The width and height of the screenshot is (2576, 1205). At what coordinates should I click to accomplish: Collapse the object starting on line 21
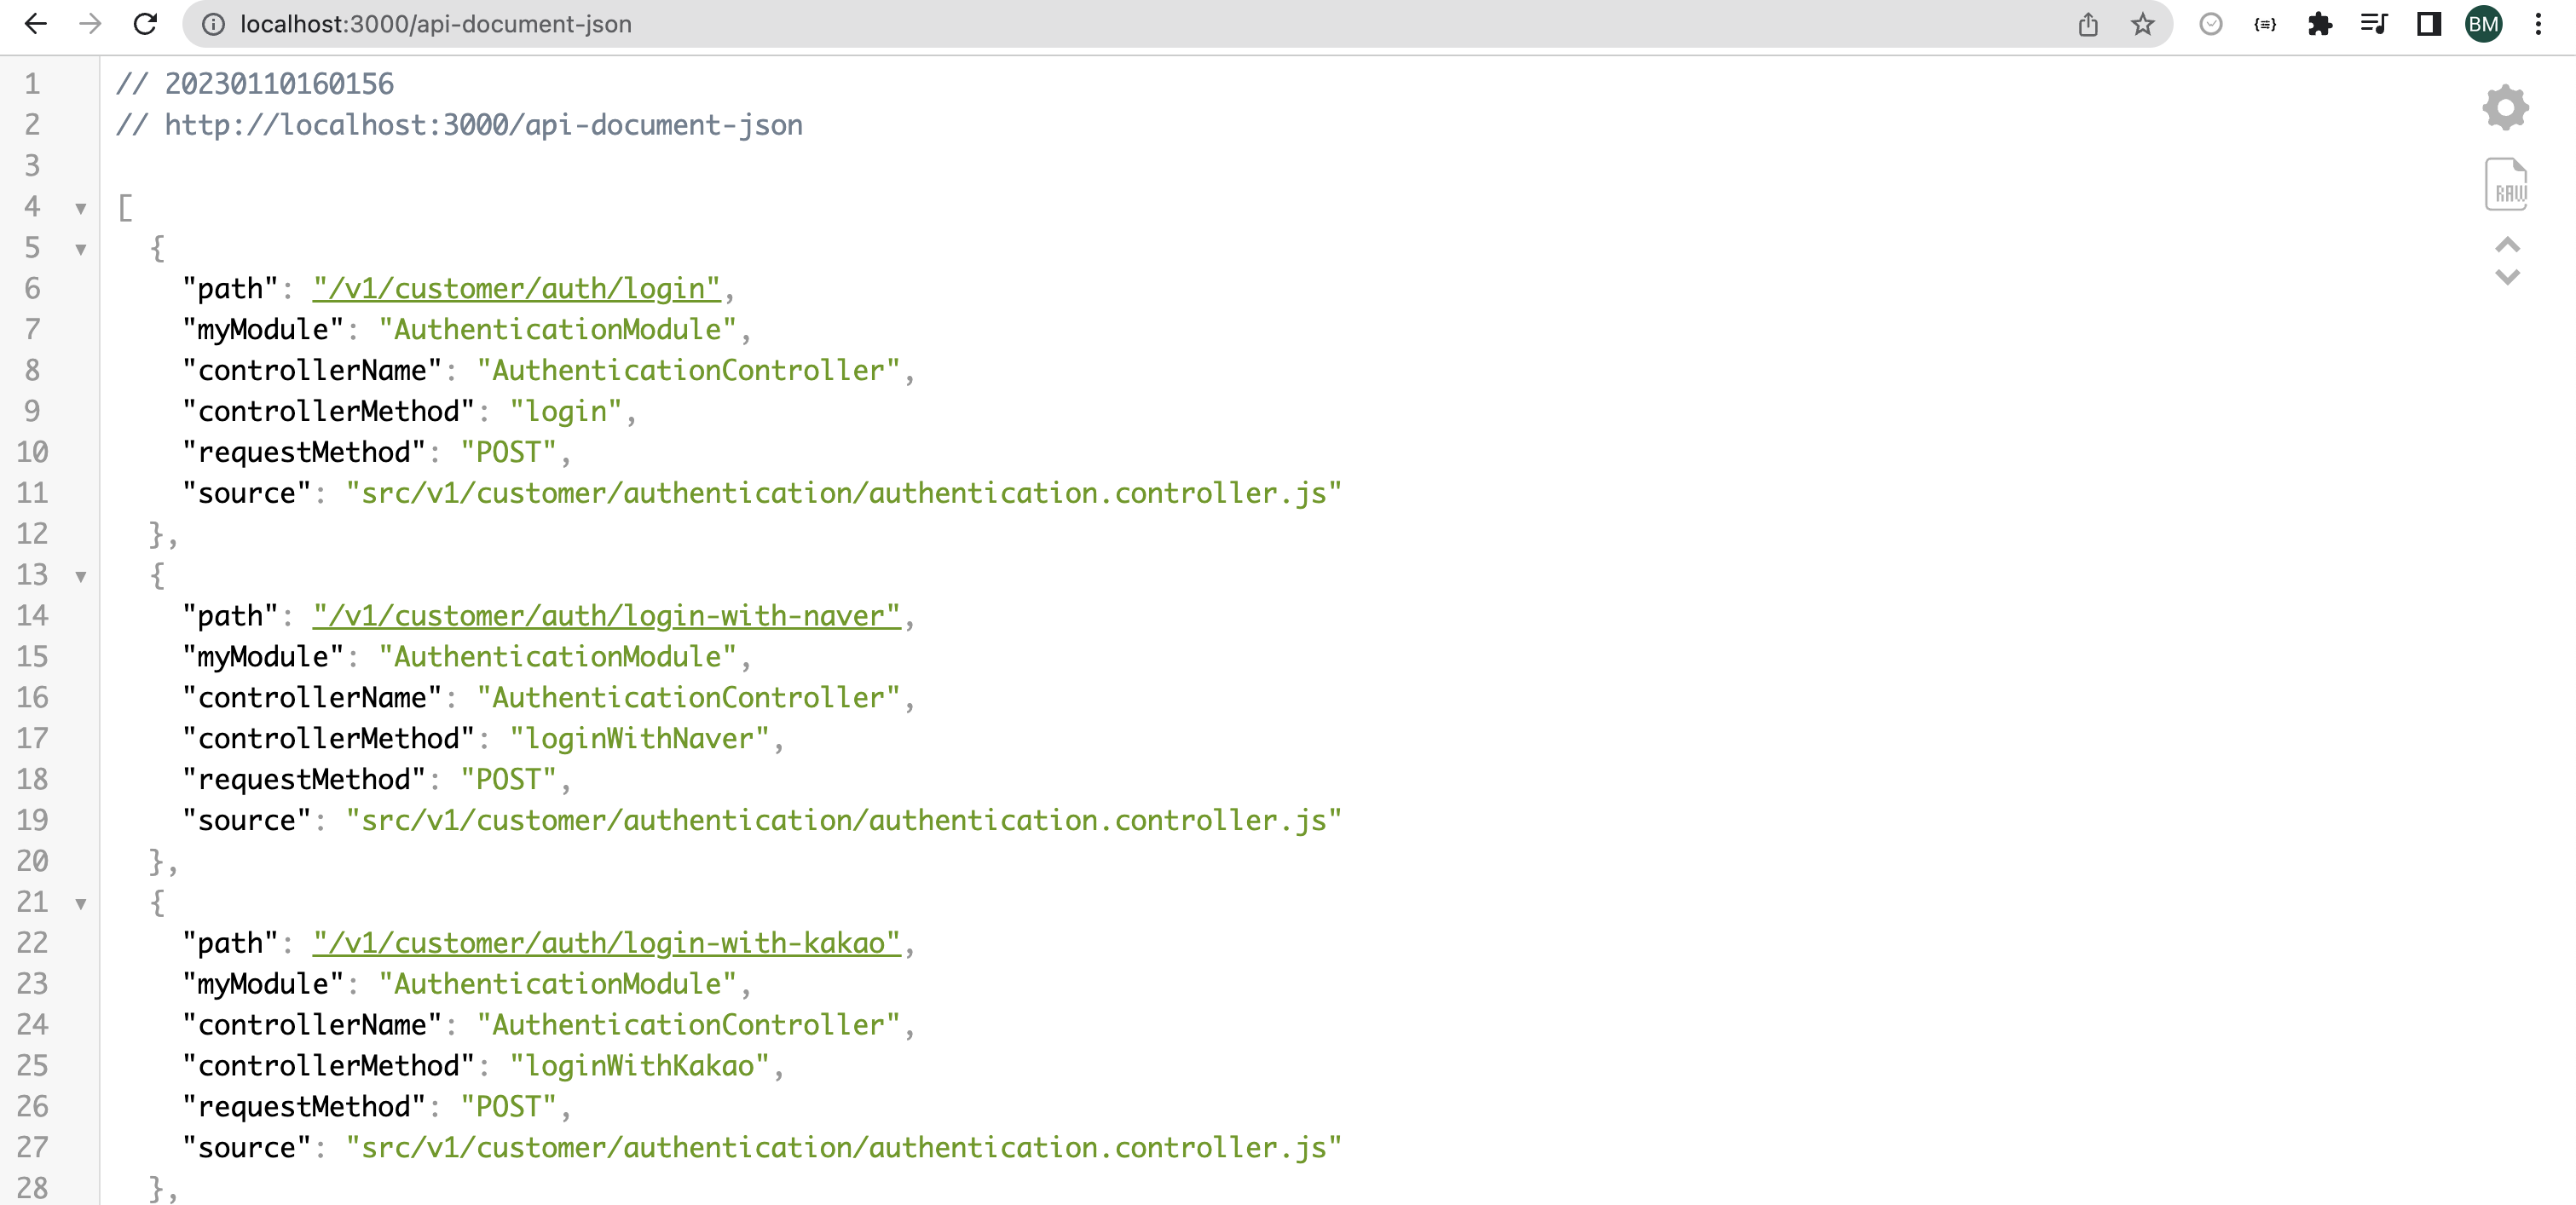[x=81, y=903]
